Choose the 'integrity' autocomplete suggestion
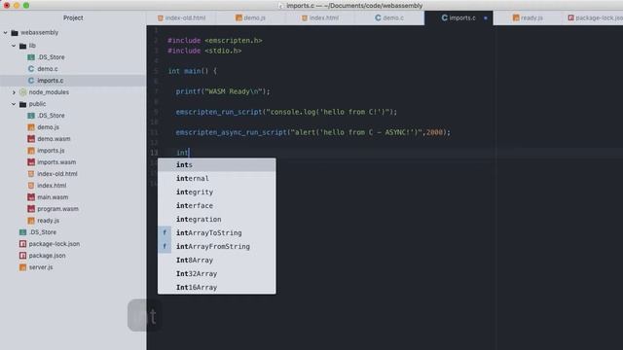Image resolution: width=623 pixels, height=350 pixels. (216, 192)
